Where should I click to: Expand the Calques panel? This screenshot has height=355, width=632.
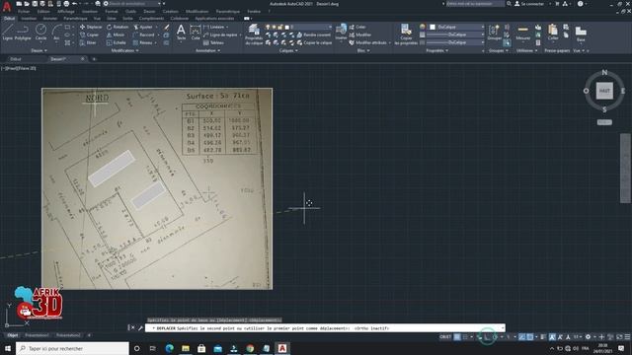[288, 50]
